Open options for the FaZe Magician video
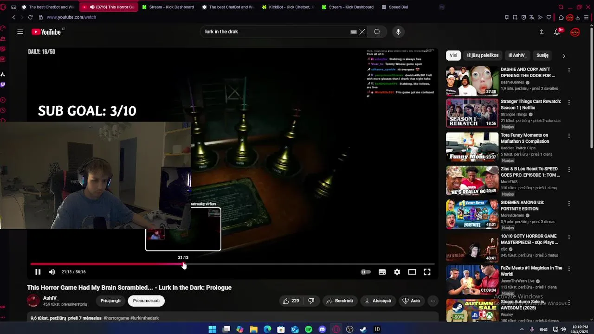The height and width of the screenshot is (334, 594). pos(569,269)
